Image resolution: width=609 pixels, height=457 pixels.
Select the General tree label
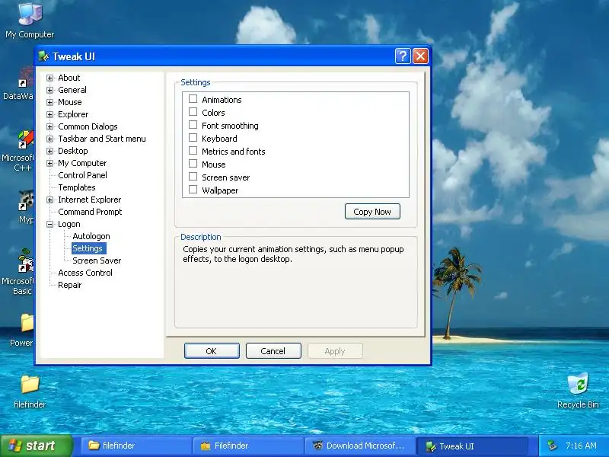tap(72, 90)
